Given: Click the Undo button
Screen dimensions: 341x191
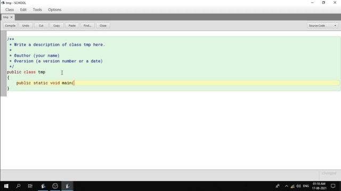Looking at the screenshot, I should (x=26, y=25).
